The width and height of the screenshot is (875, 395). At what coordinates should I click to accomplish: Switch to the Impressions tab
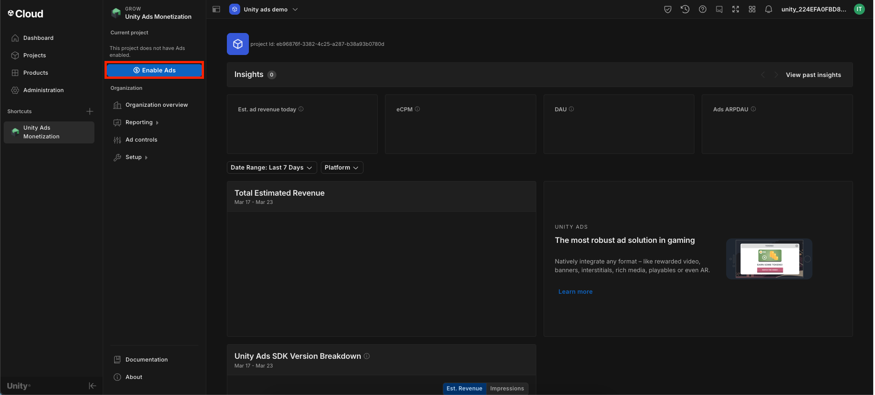(507, 389)
